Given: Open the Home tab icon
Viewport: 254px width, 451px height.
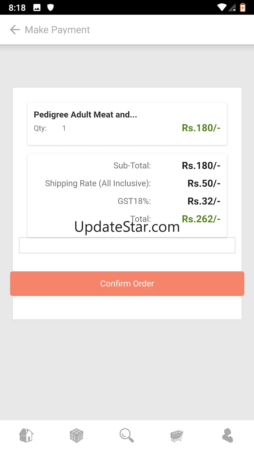Looking at the screenshot, I should 26,435.
